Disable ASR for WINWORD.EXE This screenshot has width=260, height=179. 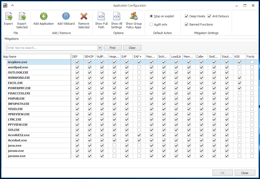[239, 78]
